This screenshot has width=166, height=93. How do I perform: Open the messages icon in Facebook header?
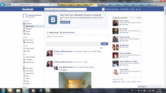point(39,9)
